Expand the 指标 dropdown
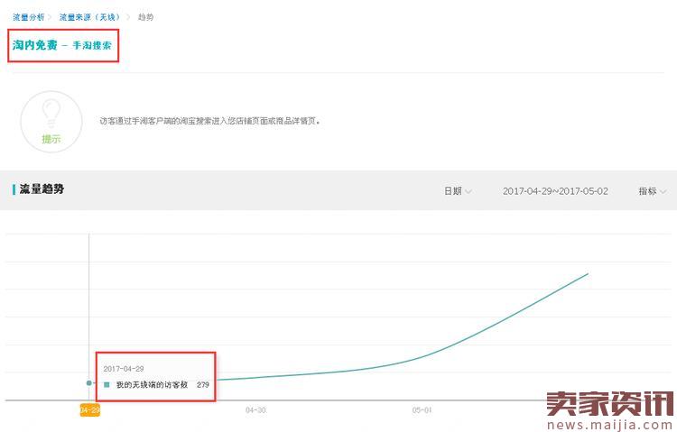The height and width of the screenshot is (432, 677). click(652, 191)
